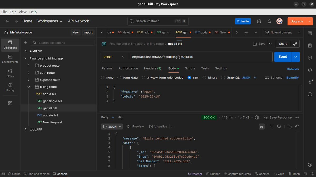Click the Invite button
The height and width of the screenshot is (177, 316).
(243, 21)
